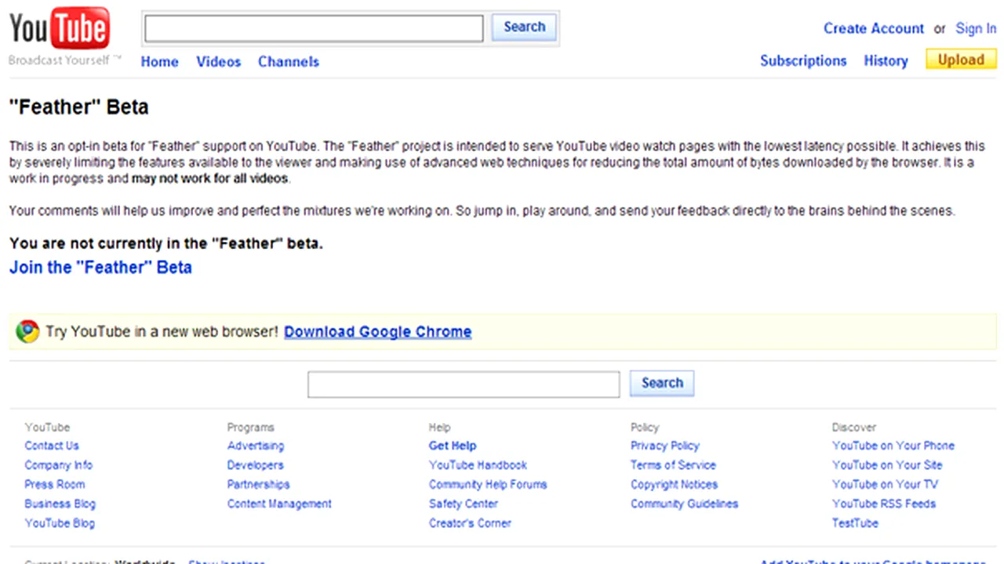Open YouTube on Your TV link
The height and width of the screenshot is (564, 1004).
click(885, 485)
